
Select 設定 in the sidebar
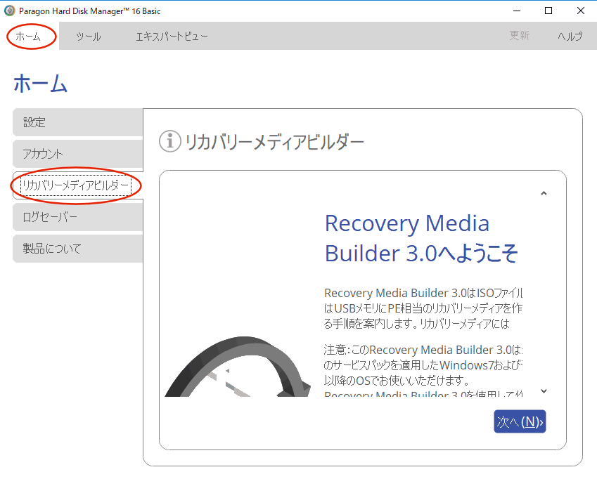pos(77,122)
